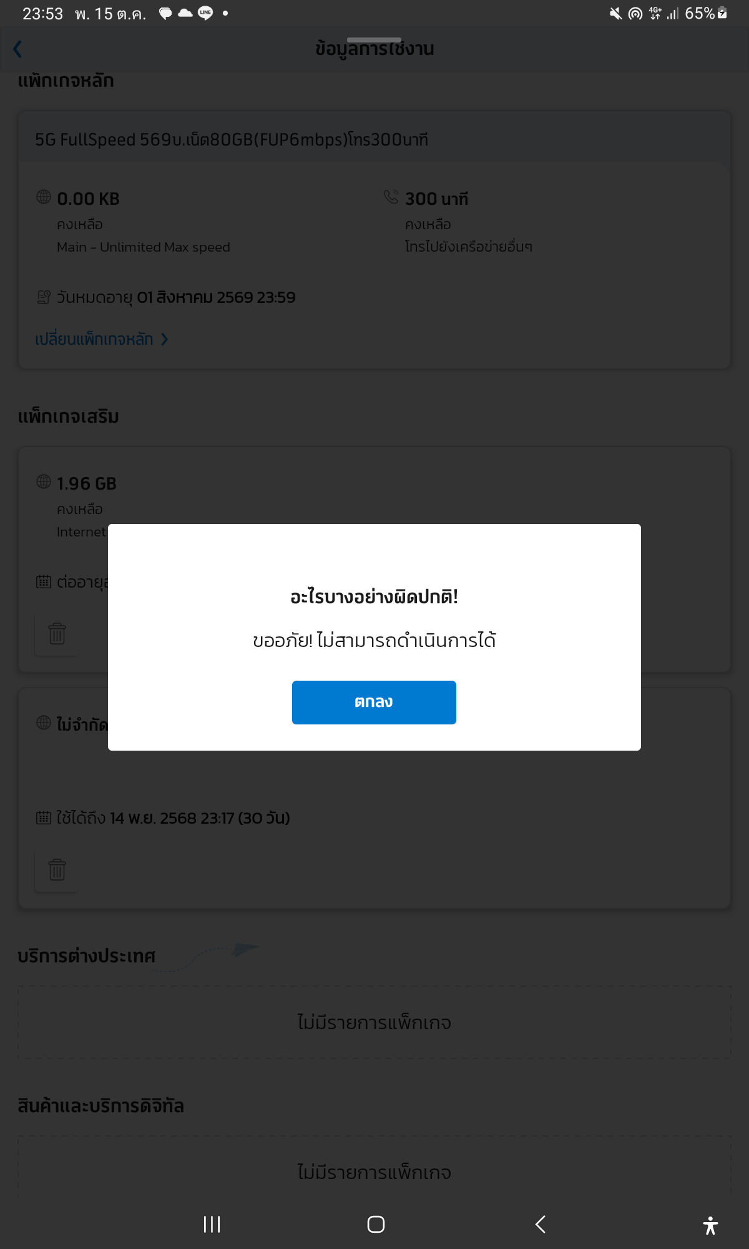Screen dimensions: 749x1249
Task: Delete the 1.96 GB add-on package
Action: click(57, 633)
